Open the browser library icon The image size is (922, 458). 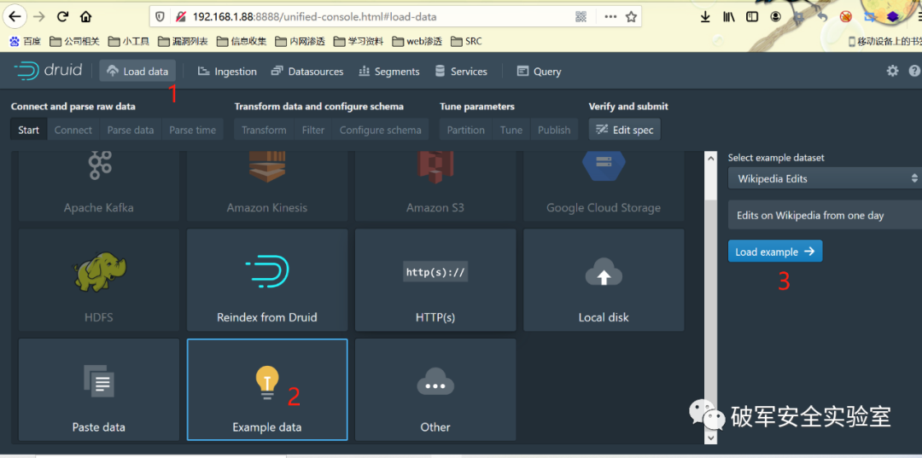729,17
